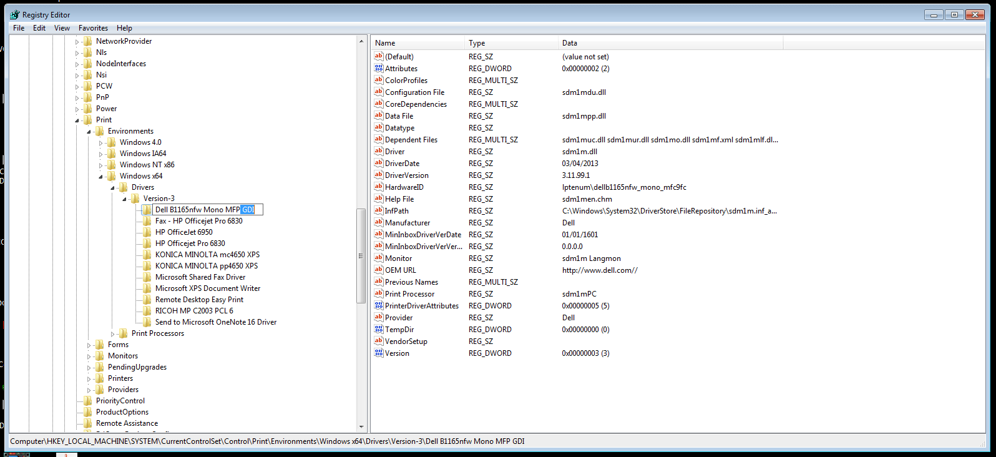
Task: Click the key name edit box for Dell B1165nfw
Action: tap(208, 210)
